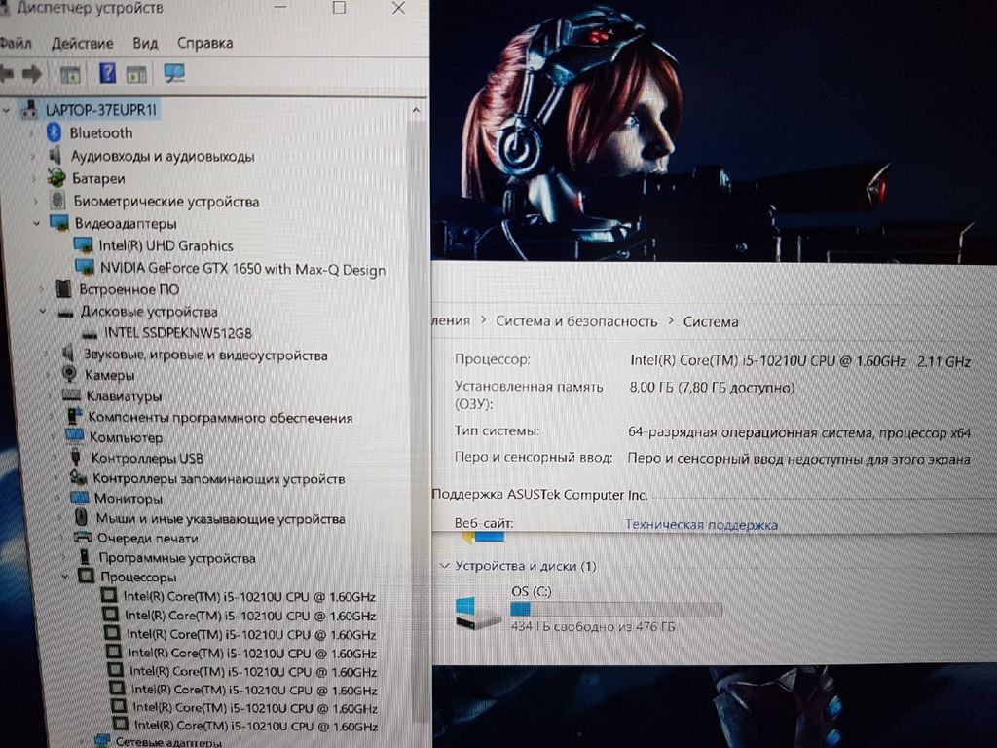Expand the Встроенное ПО category
This screenshot has height=748, width=997.
[x=41, y=289]
